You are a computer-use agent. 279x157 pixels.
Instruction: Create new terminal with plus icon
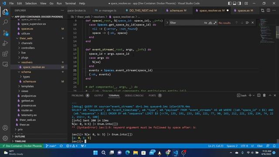click(250, 96)
